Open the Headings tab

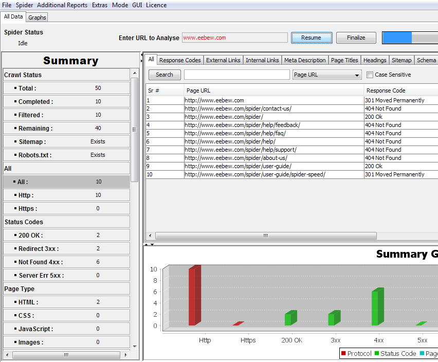point(375,60)
